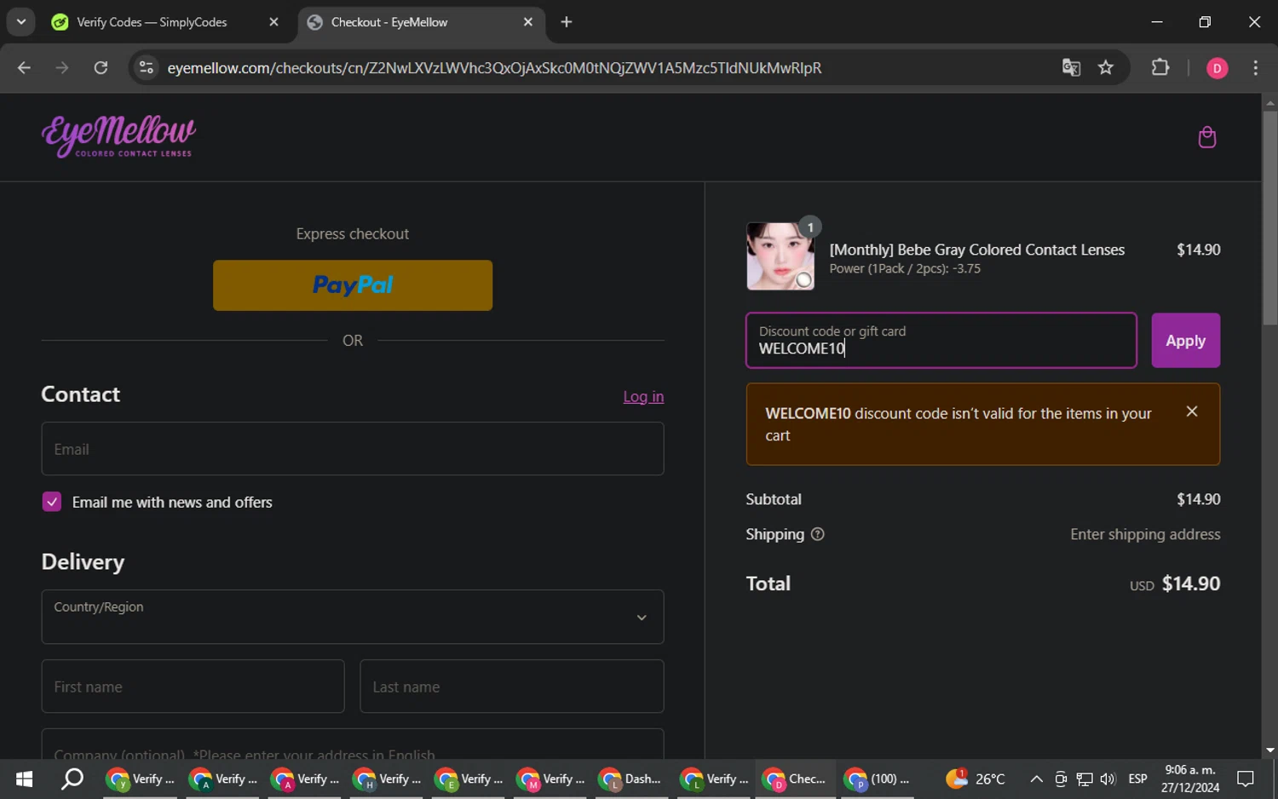Open the Windows notification center icon
The width and height of the screenshot is (1278, 799).
coord(1246,779)
